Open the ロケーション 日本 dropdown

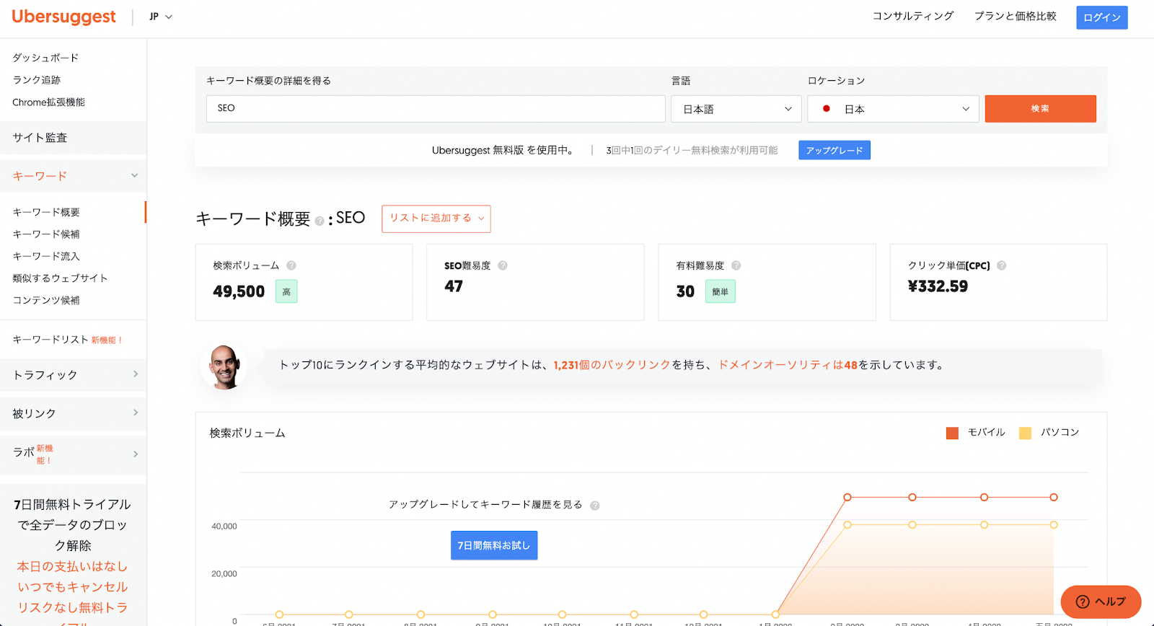(x=893, y=109)
